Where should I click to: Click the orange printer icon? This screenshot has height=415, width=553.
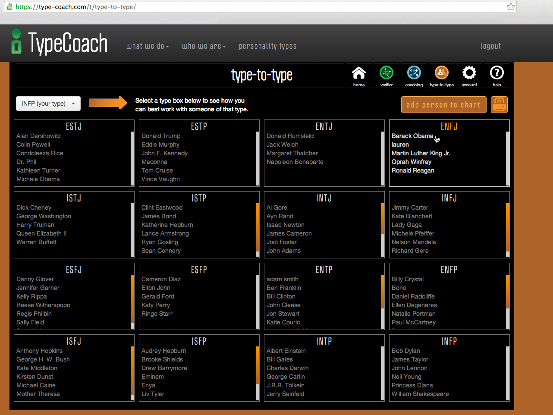pyautogui.click(x=499, y=105)
